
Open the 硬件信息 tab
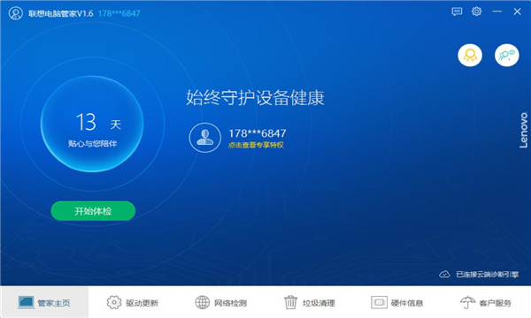pyautogui.click(x=398, y=302)
